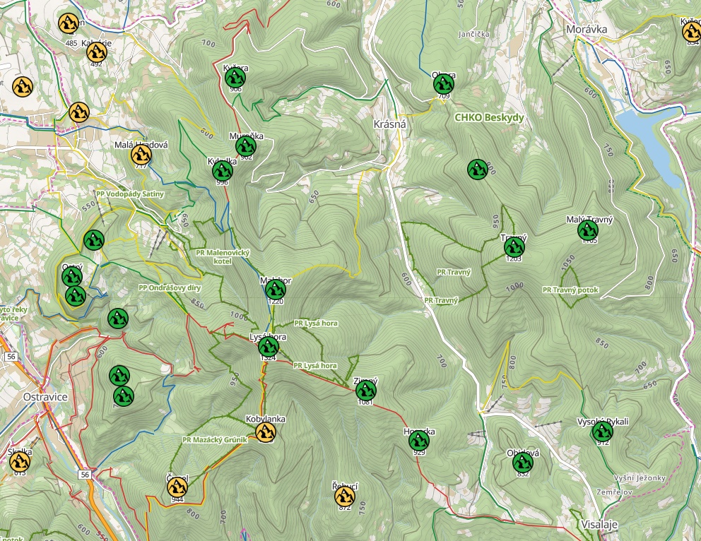Screen dimensions: 701x541
Task: Open the yellow peak marker labeled 485
Action: click(69, 23)
